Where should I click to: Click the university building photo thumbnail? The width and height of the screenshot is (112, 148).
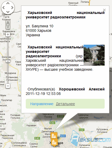pos(94,55)
